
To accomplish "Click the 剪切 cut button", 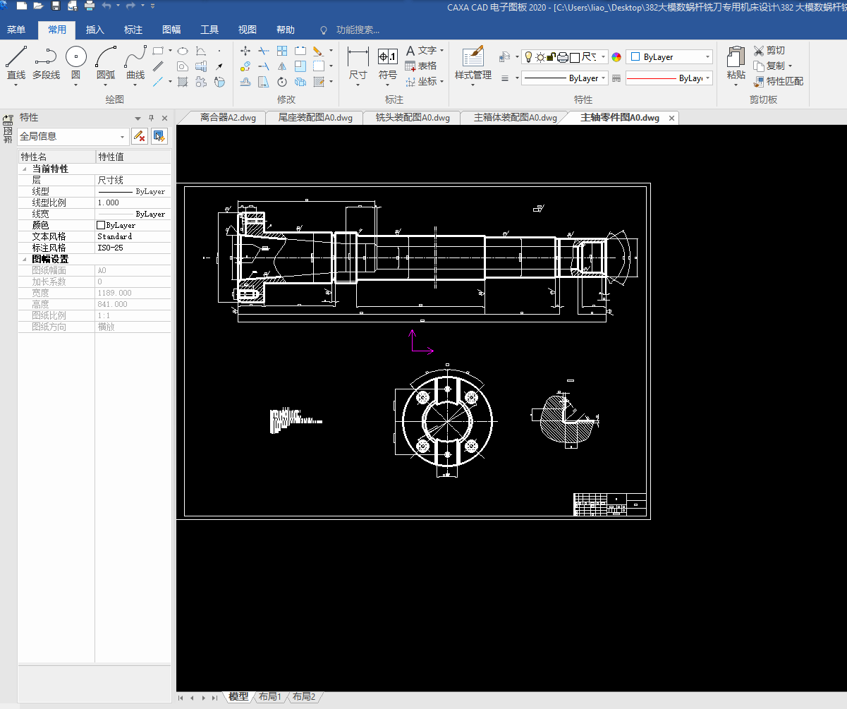I will 769,50.
